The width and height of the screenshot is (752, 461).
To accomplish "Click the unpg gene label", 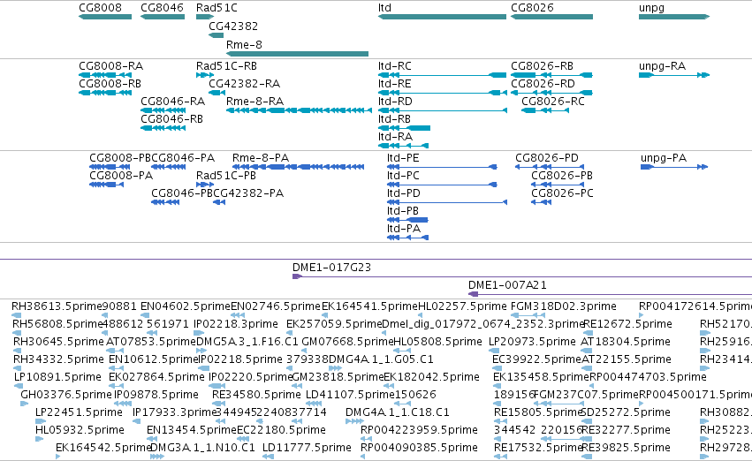I will (x=651, y=8).
